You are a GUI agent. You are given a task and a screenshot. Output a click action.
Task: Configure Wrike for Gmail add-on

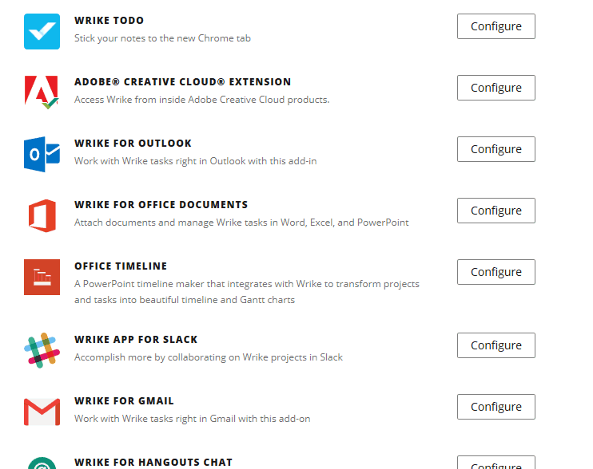click(x=495, y=407)
